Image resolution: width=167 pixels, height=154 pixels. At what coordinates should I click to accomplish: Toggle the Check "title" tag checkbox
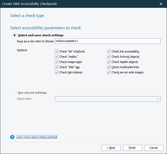[57, 67]
